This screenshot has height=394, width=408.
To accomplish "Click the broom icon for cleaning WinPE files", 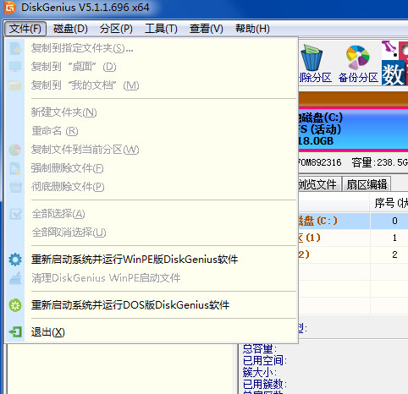I will (15, 278).
